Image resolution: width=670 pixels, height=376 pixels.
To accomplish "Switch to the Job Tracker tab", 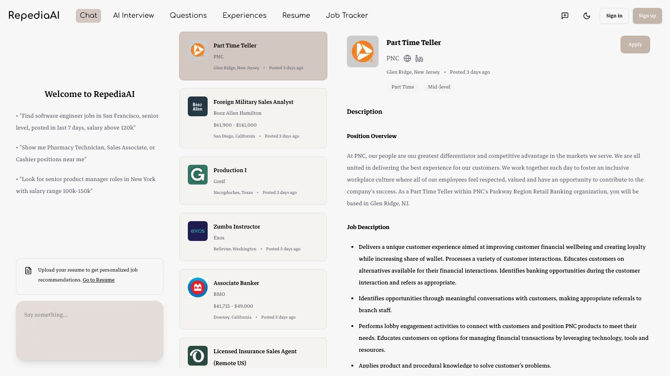I will pos(347,15).
